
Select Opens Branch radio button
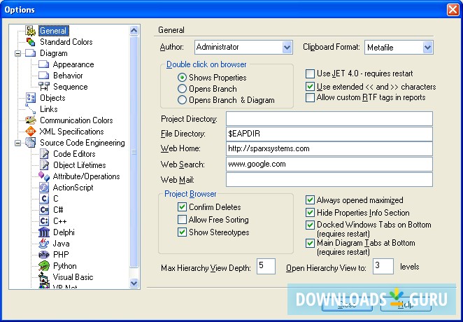point(182,89)
